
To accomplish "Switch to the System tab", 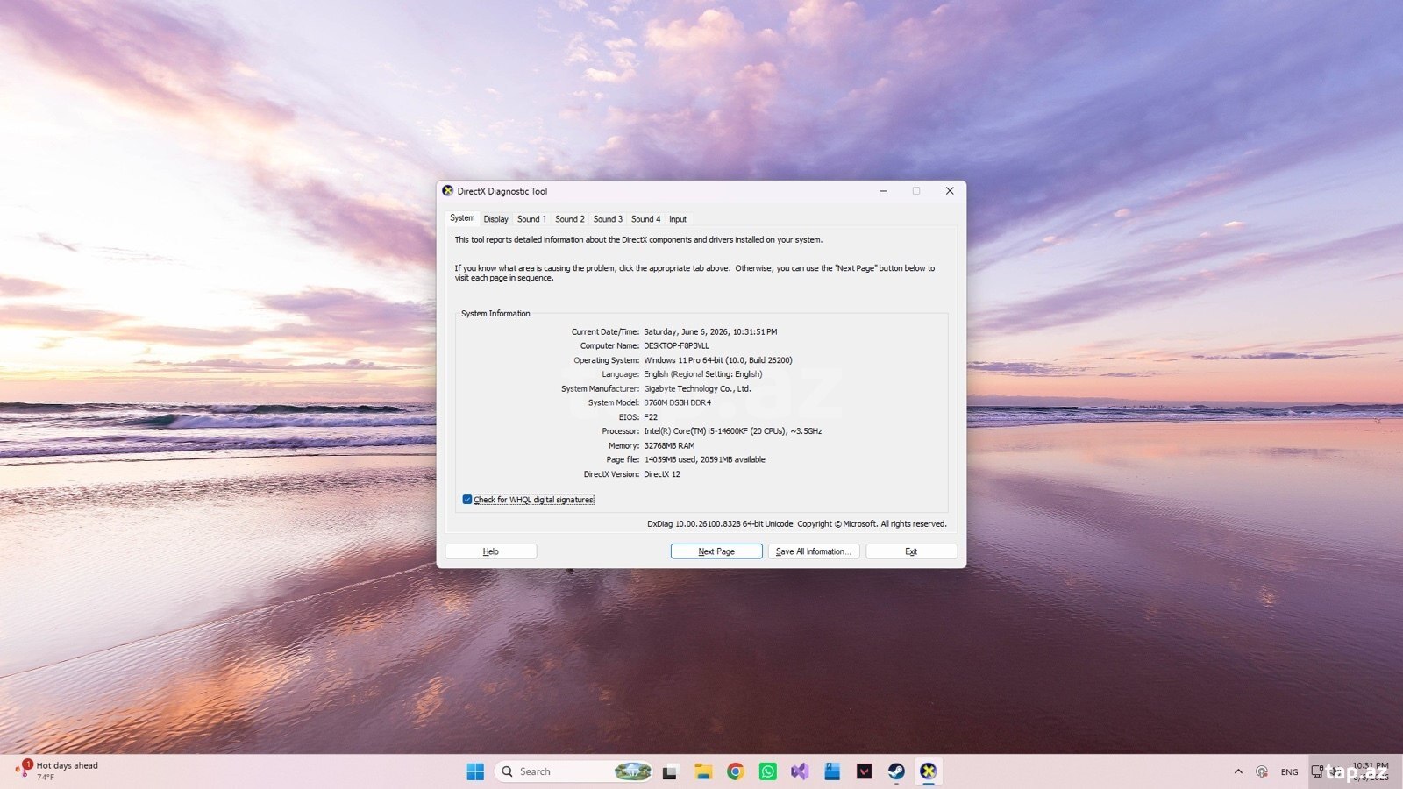I will coord(462,218).
